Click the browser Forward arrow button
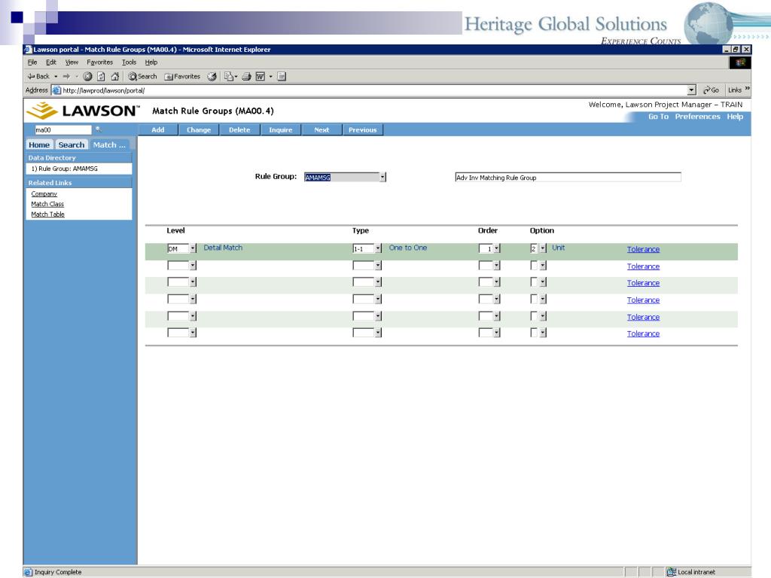The width and height of the screenshot is (771, 578). 66,76
